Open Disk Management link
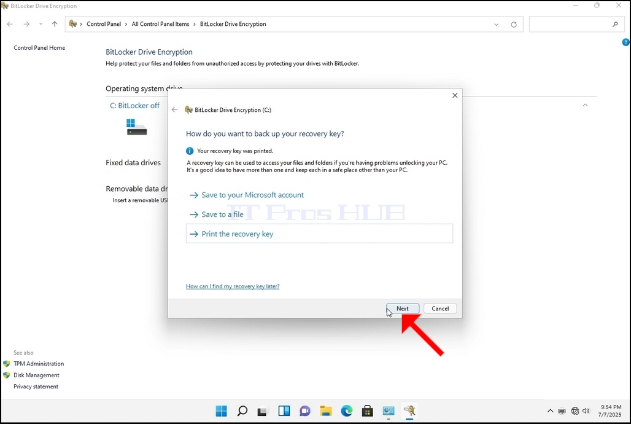The image size is (631, 424). (x=36, y=375)
